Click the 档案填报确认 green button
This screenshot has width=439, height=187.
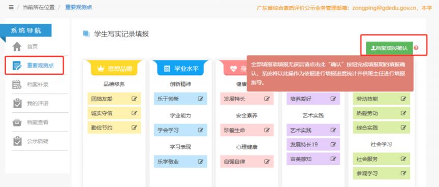[389, 48]
